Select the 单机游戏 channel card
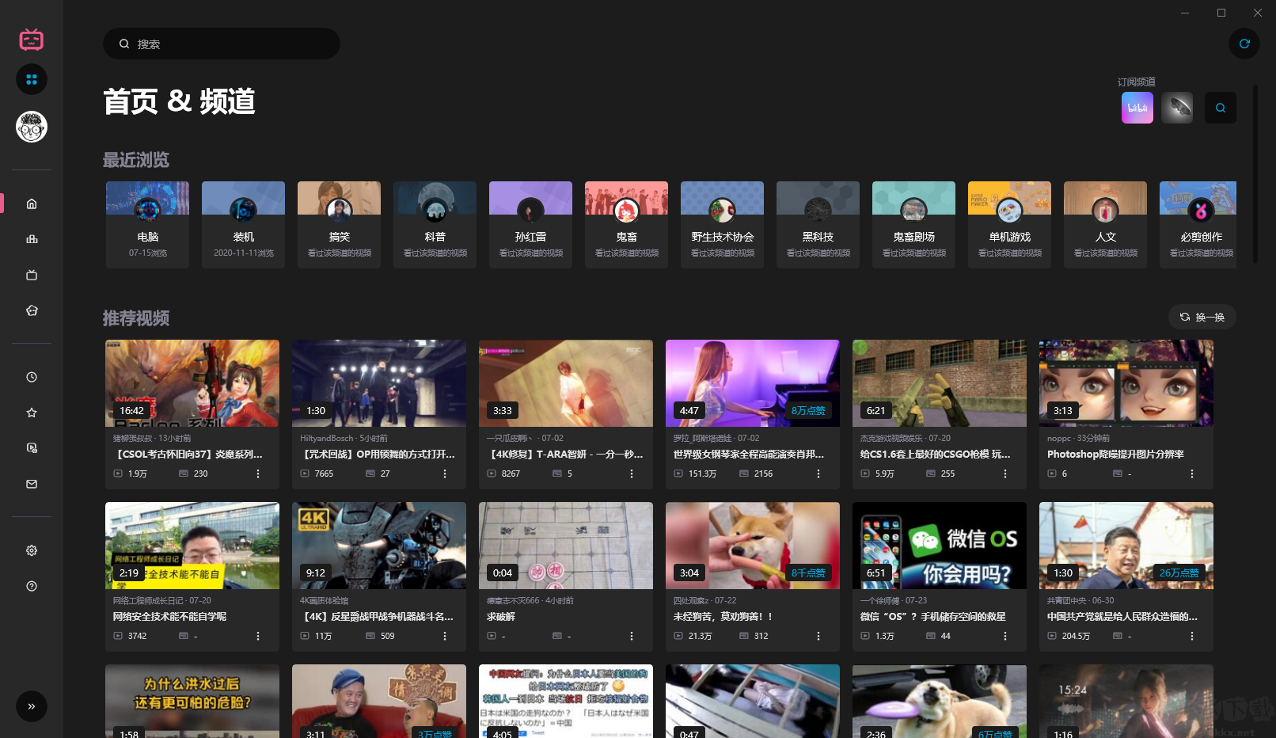1276x738 pixels. 1010,225
